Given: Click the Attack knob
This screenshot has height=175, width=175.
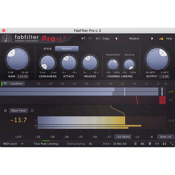Looking at the screenshot, I should (x=69, y=63).
